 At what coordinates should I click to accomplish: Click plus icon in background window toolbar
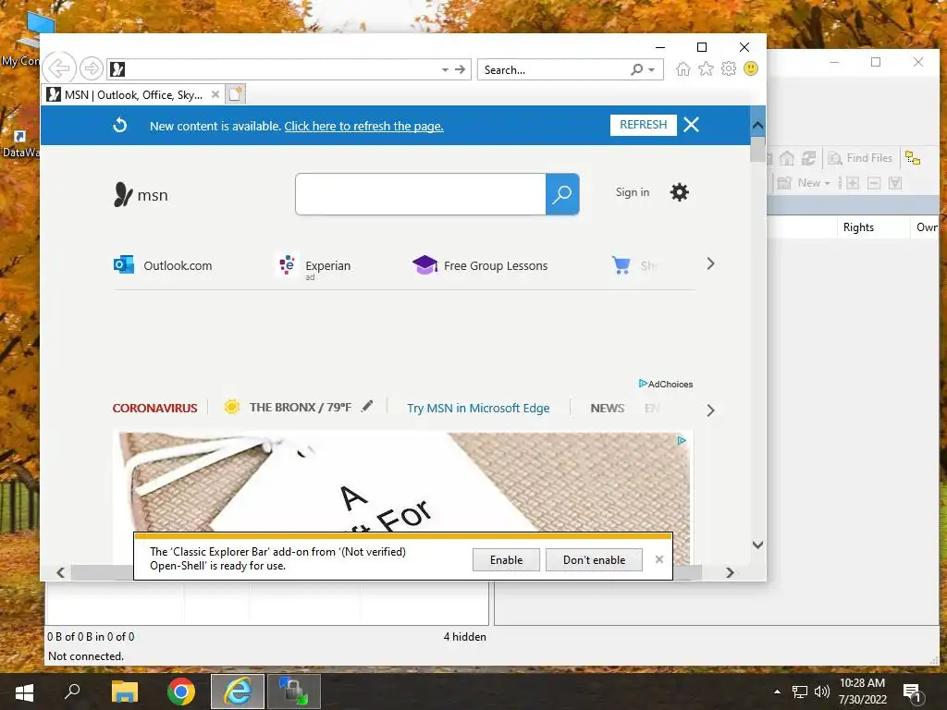click(852, 183)
